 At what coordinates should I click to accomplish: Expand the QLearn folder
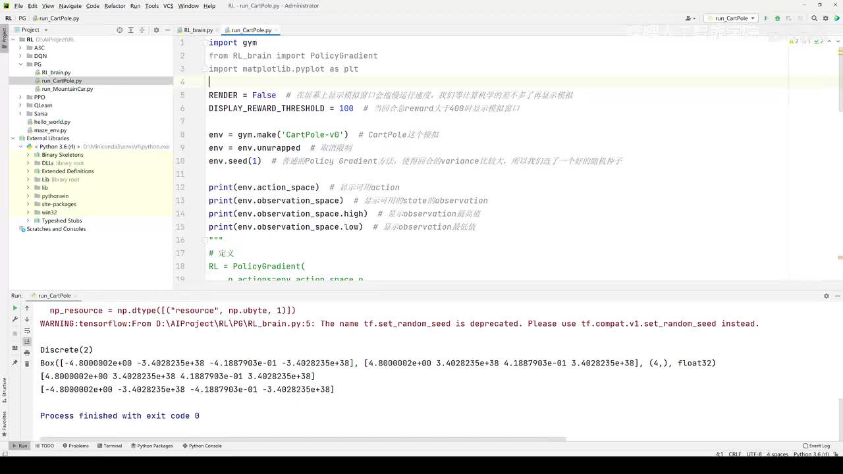click(x=21, y=105)
